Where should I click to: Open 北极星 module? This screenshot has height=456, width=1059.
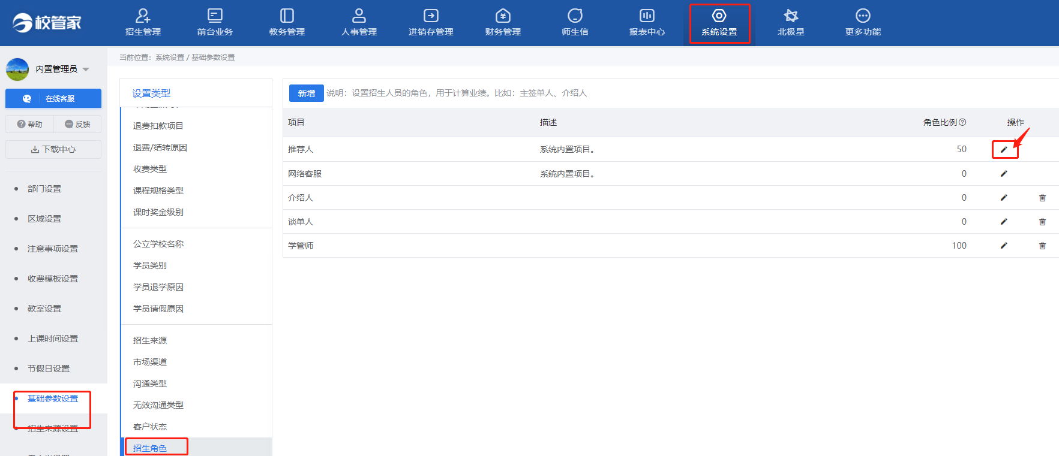click(791, 23)
